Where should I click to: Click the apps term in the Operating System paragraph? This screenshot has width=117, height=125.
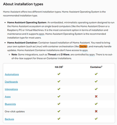pyautogui.click(x=42, y=34)
